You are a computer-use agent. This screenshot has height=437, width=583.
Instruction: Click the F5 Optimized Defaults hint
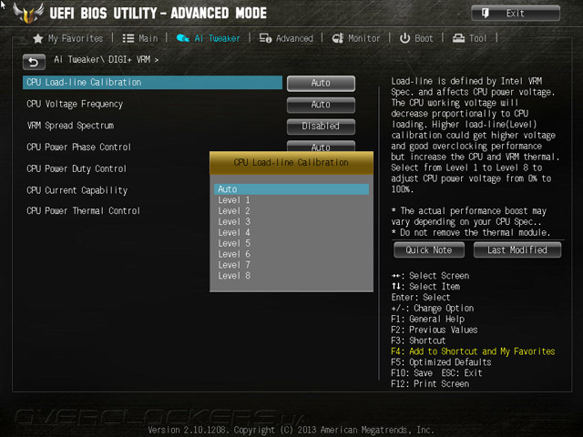[x=441, y=362]
